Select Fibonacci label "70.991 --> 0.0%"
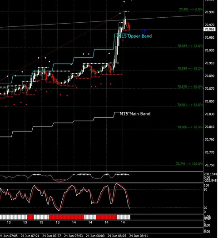Image resolution: width=218 pixels, height=238 pixels. [x=191, y=10]
